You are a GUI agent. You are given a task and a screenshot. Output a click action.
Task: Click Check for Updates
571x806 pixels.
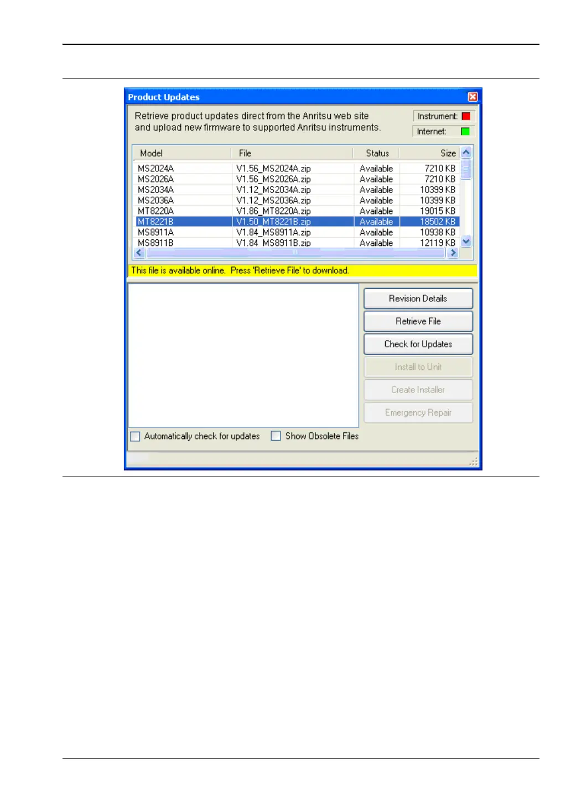(x=418, y=344)
